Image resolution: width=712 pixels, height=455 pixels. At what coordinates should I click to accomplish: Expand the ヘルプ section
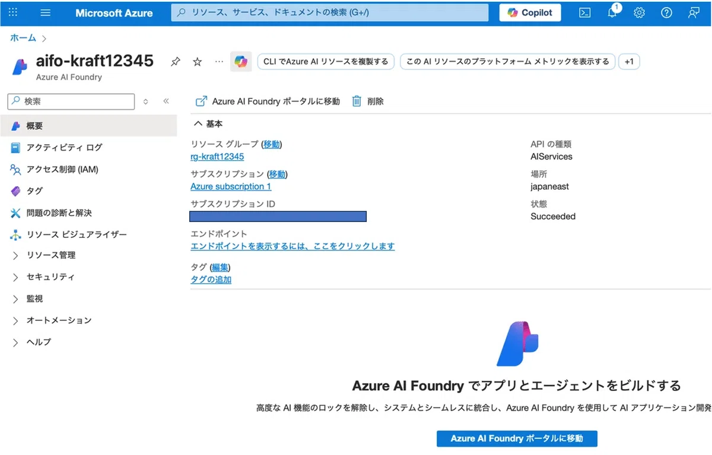15,342
